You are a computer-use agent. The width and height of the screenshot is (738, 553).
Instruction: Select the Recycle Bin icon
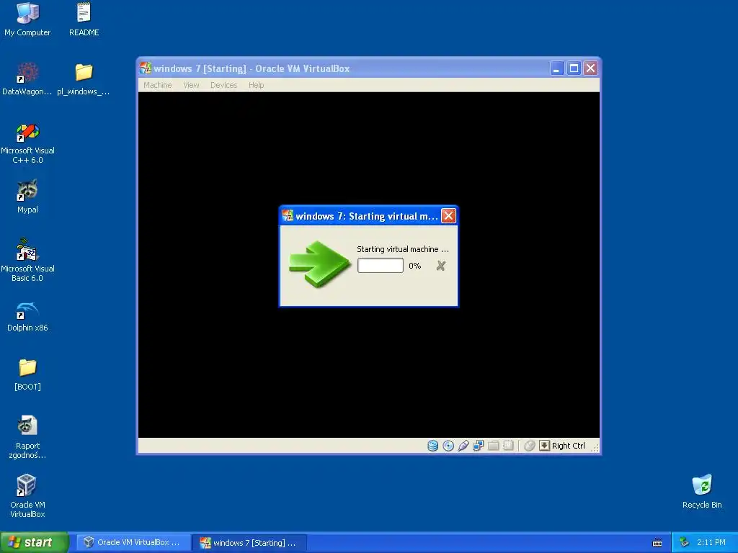(x=702, y=492)
